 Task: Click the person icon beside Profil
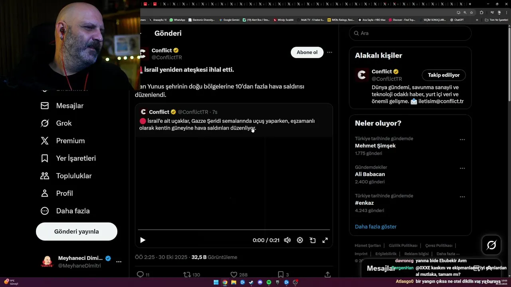click(45, 193)
